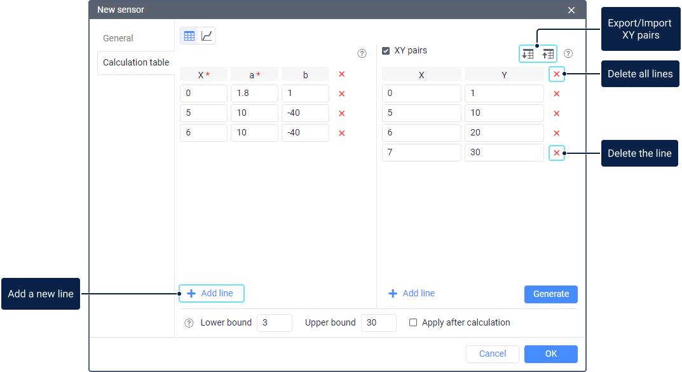Click the Lower bound input field
This screenshot has width=682, height=372.
pyautogui.click(x=274, y=323)
